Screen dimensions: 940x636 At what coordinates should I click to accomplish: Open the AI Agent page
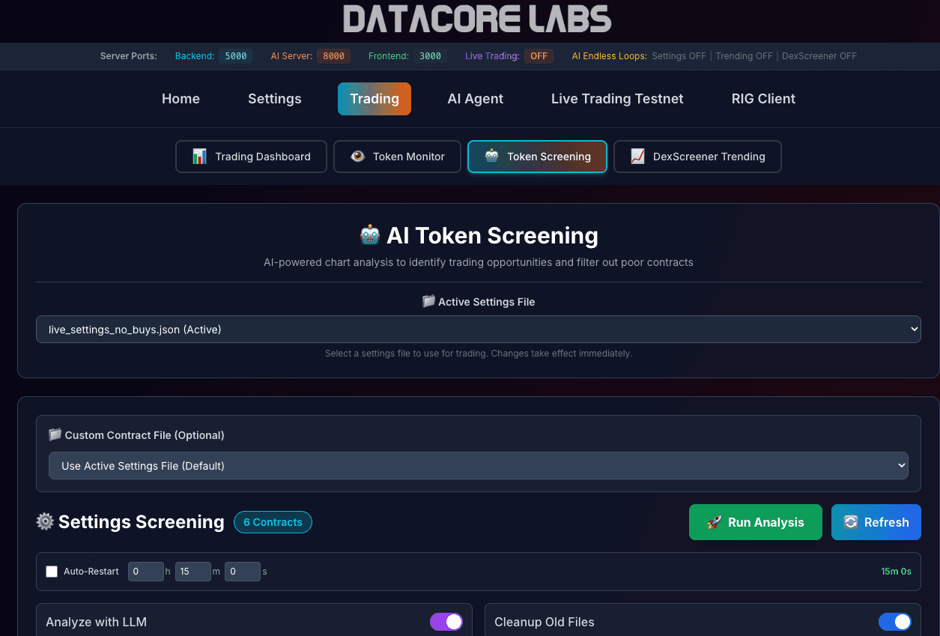click(475, 99)
